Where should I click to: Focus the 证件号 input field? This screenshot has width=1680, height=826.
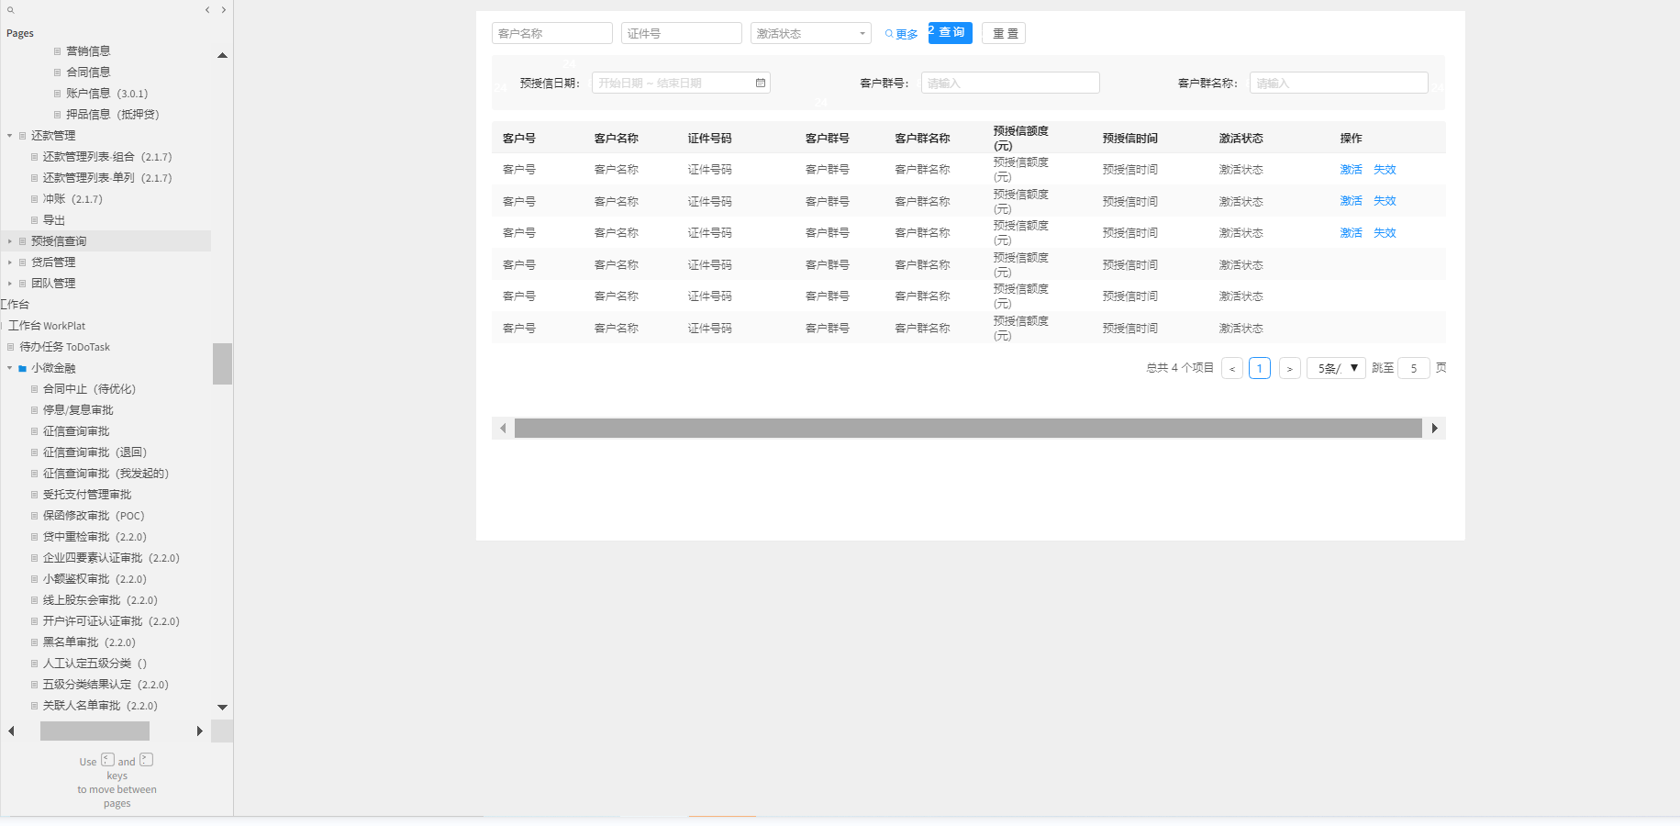click(682, 33)
